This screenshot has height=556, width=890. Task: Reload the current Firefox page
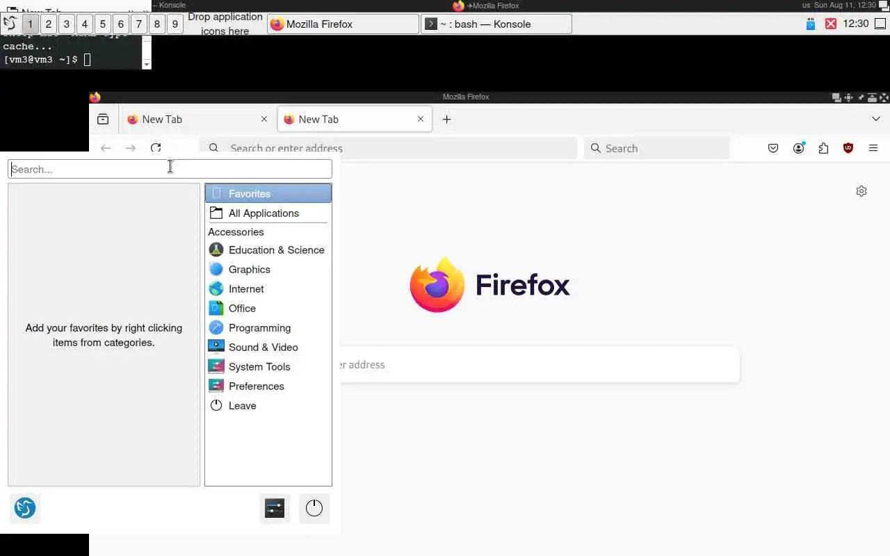pyautogui.click(x=156, y=148)
